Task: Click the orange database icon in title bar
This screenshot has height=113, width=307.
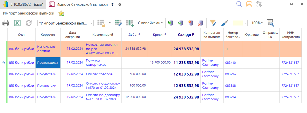Action: (x=249, y=4)
